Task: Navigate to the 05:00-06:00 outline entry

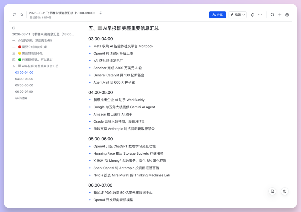Action: click(x=24, y=85)
